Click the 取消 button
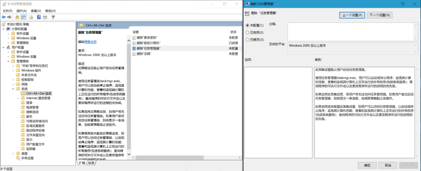The image size is (421, 171). tap(387, 165)
